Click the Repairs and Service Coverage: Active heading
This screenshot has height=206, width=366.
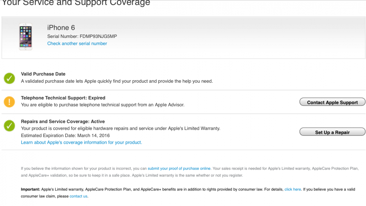(x=63, y=121)
